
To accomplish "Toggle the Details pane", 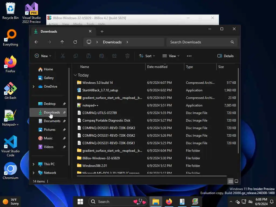I will [226, 56].
